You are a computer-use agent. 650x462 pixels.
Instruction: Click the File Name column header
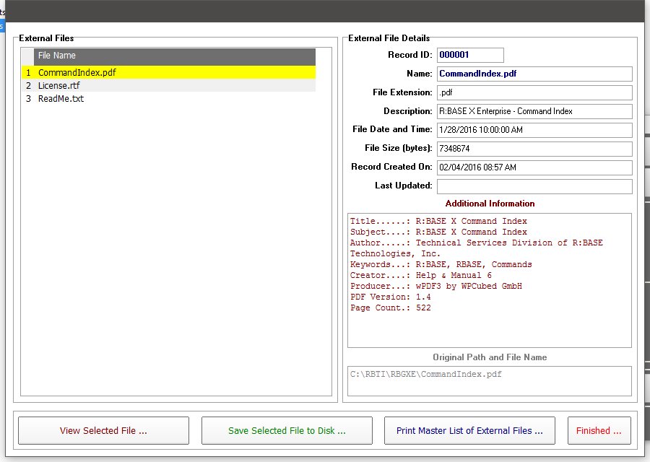173,56
